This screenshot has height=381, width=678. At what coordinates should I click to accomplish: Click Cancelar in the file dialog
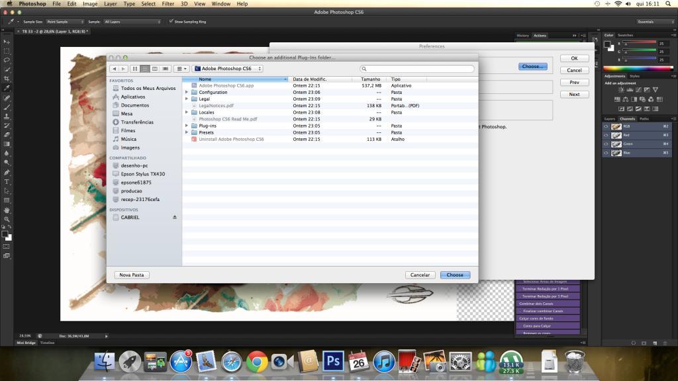click(420, 275)
